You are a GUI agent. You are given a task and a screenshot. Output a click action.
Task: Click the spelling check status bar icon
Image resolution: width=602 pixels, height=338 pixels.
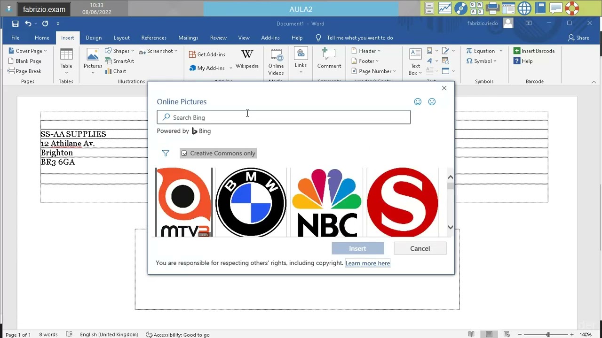click(69, 334)
